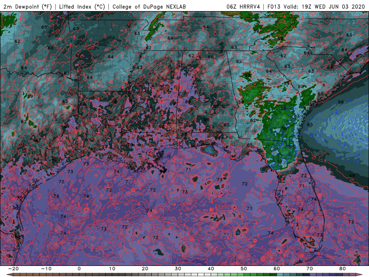The width and height of the screenshot is (369, 277).
Task: Click the 30 label on the color scale
Action: 178,269
